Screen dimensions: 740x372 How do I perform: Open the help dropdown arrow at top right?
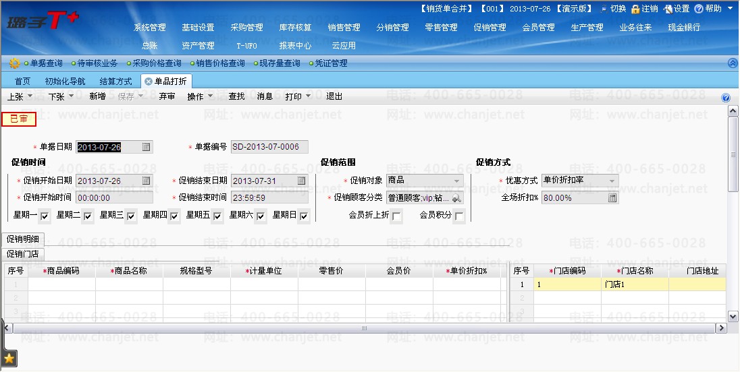tap(730, 9)
